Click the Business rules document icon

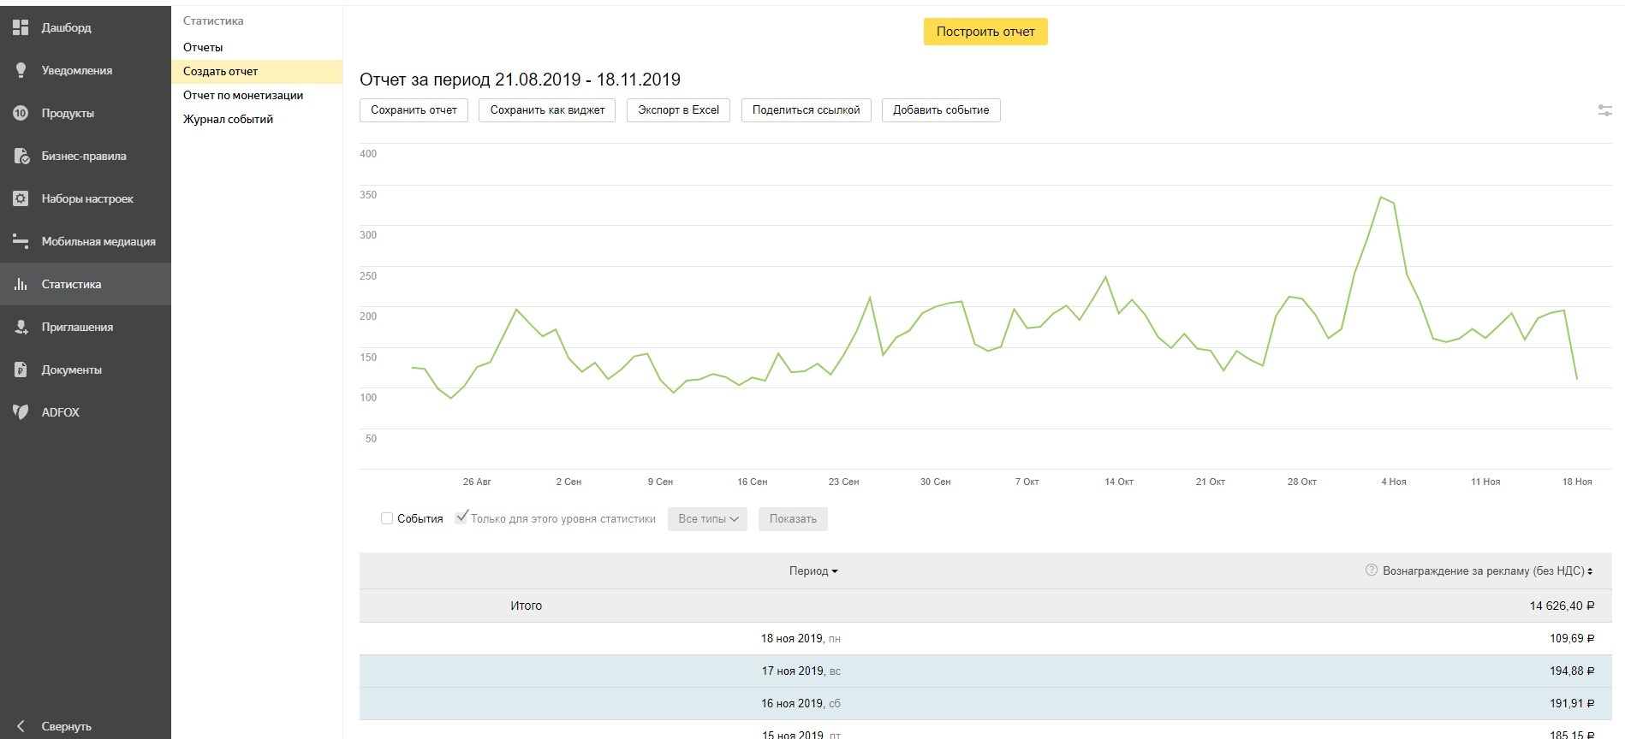pos(21,156)
